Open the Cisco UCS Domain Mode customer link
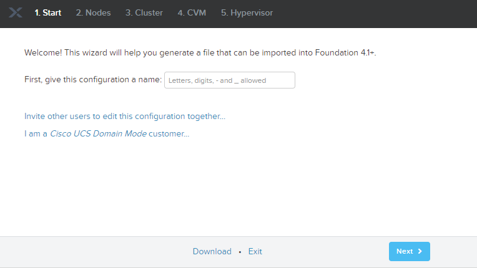 click(x=107, y=134)
